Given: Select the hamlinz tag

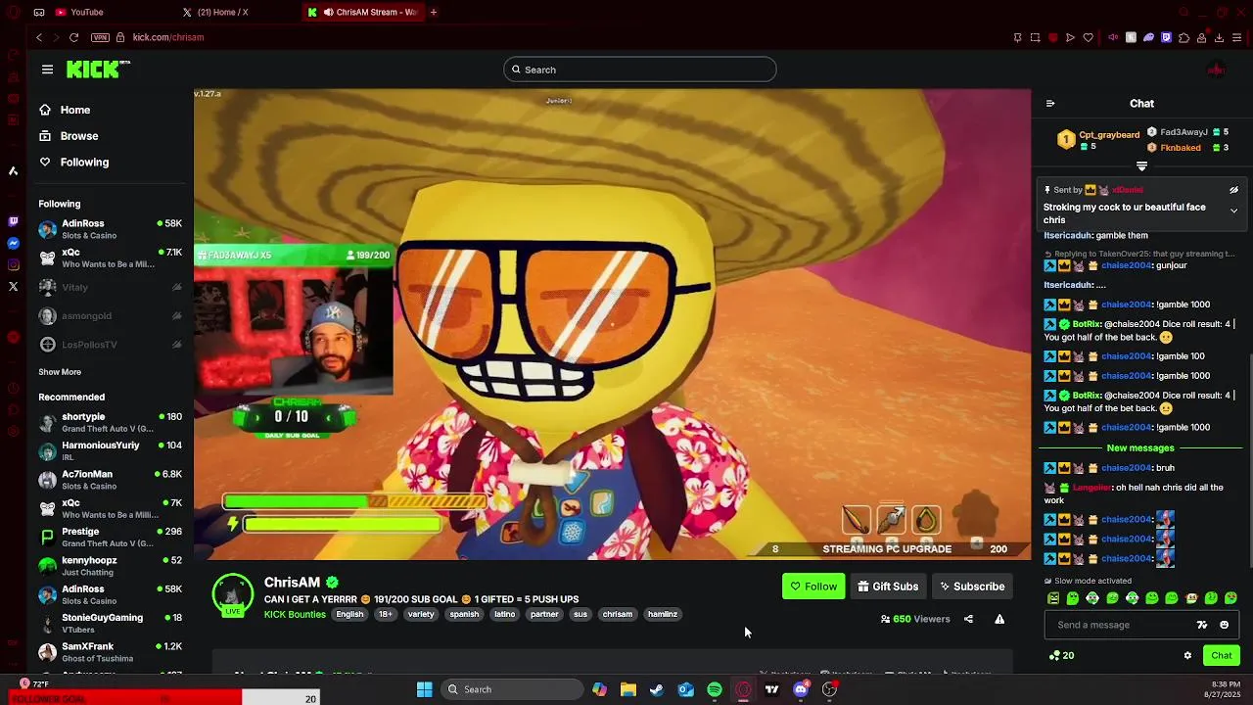Looking at the screenshot, I should tap(663, 614).
